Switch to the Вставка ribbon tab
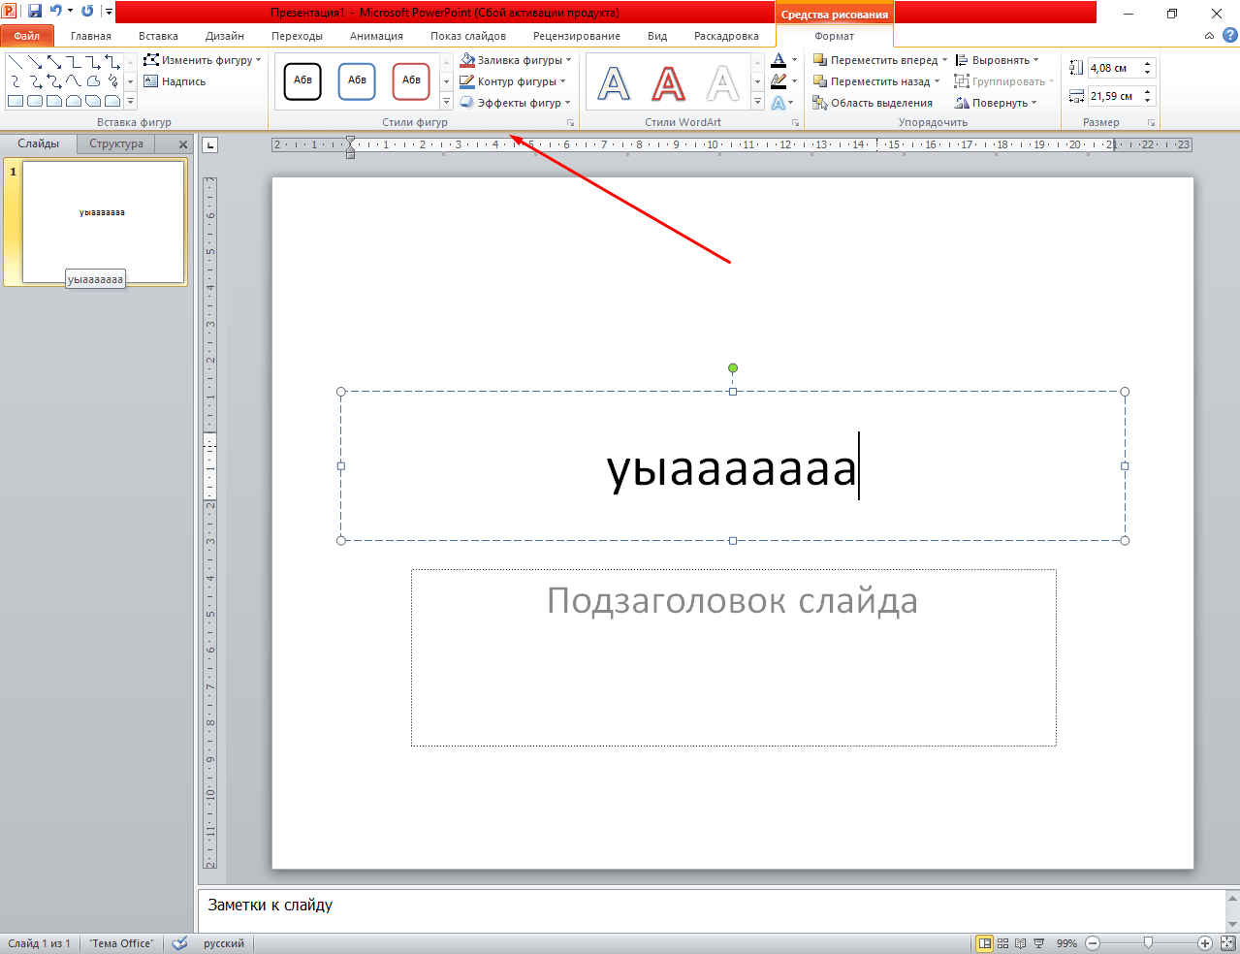This screenshot has width=1240, height=954. tap(158, 36)
